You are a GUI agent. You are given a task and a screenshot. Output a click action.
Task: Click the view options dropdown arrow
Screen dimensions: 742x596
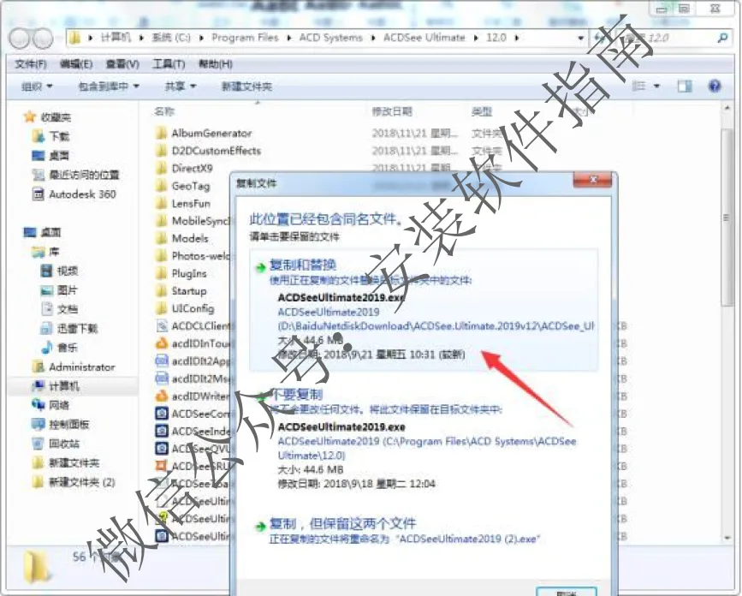(x=656, y=86)
